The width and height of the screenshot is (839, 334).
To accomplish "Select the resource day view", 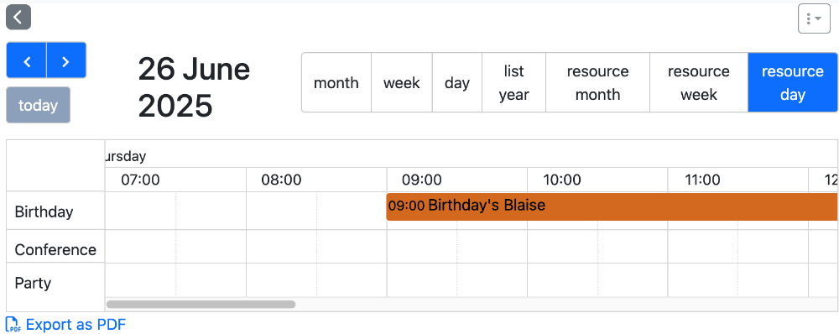I will tap(793, 82).
